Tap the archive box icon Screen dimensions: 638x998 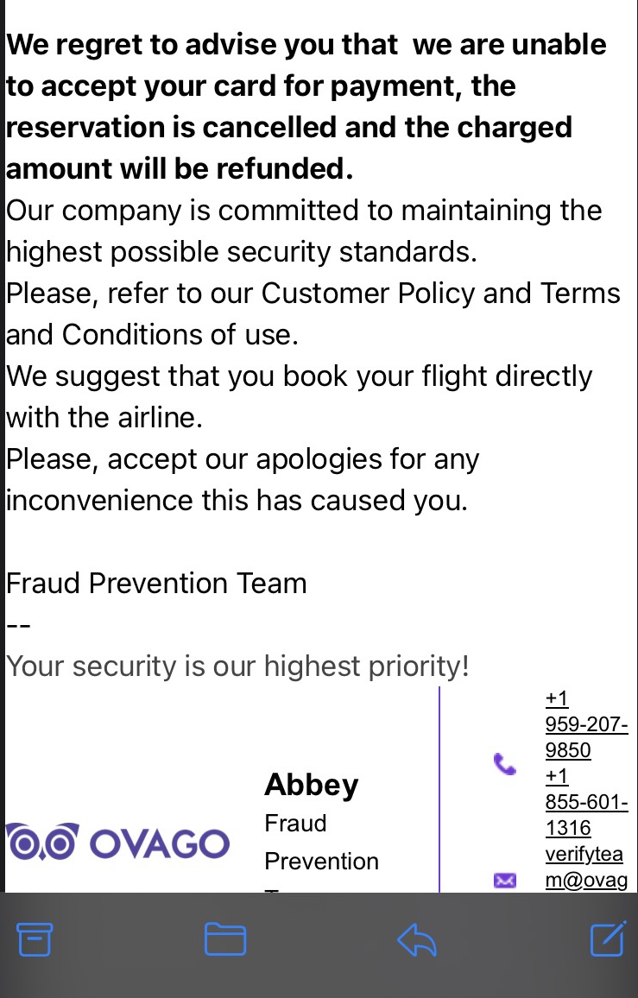point(35,938)
